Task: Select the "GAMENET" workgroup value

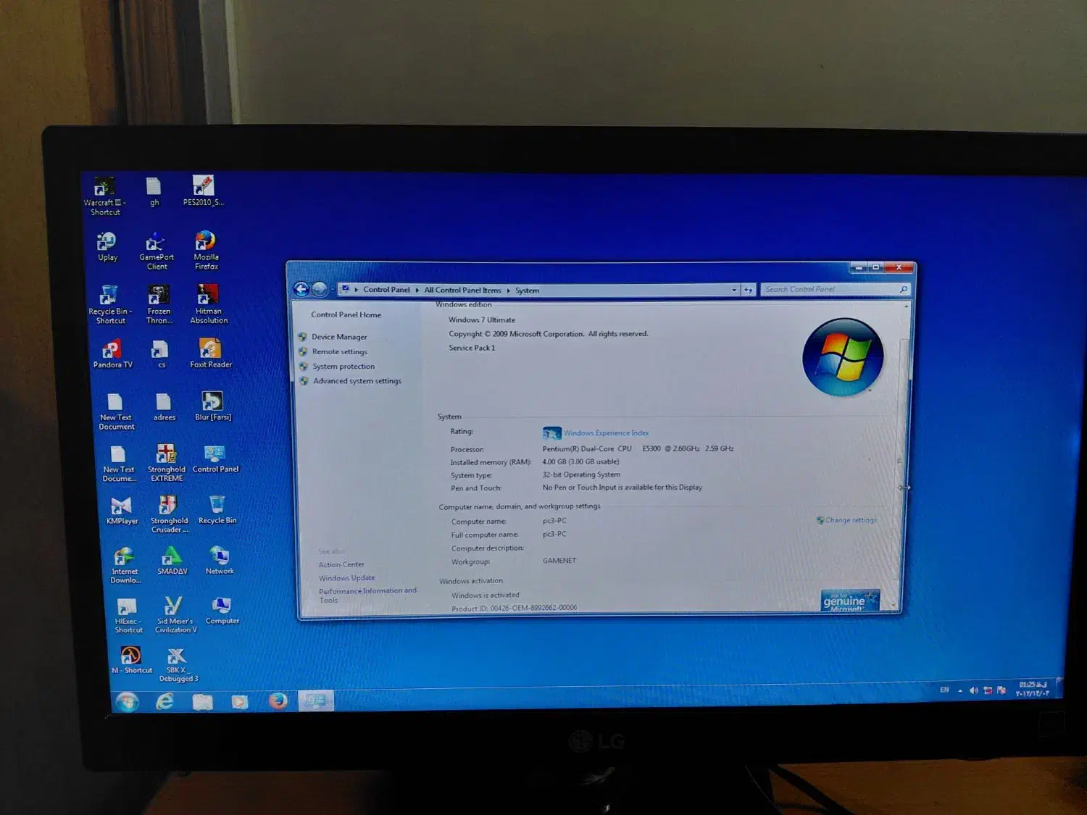Action: click(x=559, y=561)
